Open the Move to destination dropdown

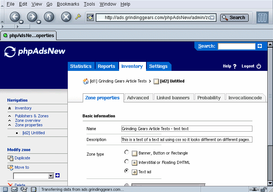[33, 176]
